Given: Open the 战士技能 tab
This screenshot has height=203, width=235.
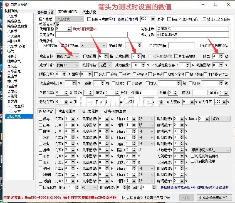Looking at the screenshot, I should point(89,12).
